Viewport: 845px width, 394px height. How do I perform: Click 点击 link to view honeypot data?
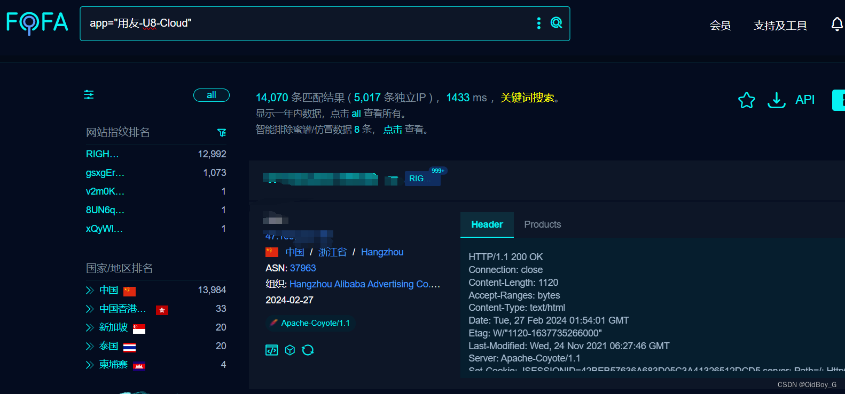(393, 130)
